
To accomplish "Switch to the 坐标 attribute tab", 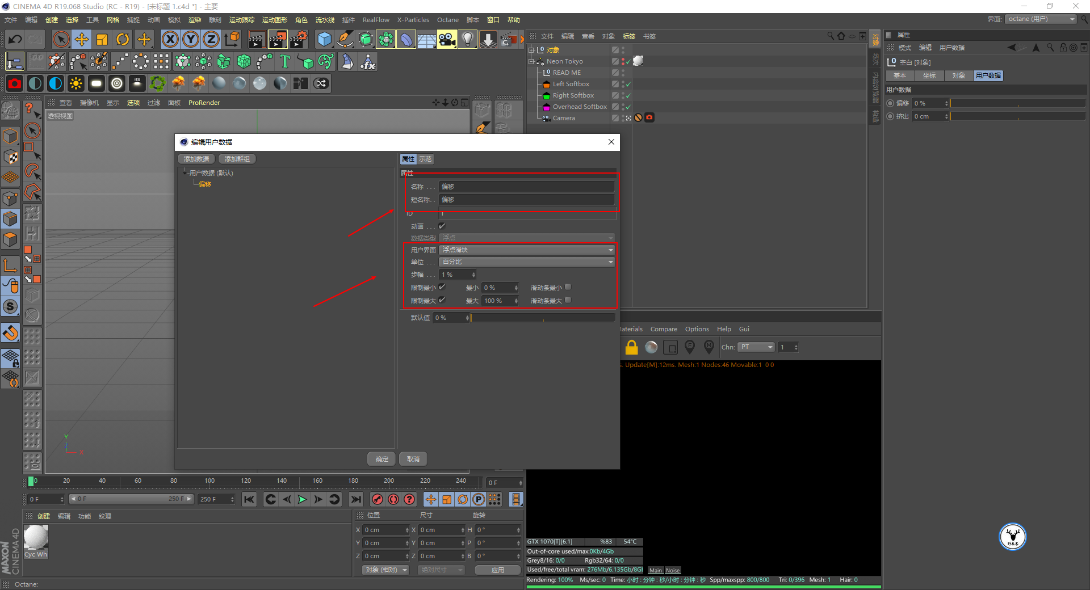I will 929,75.
